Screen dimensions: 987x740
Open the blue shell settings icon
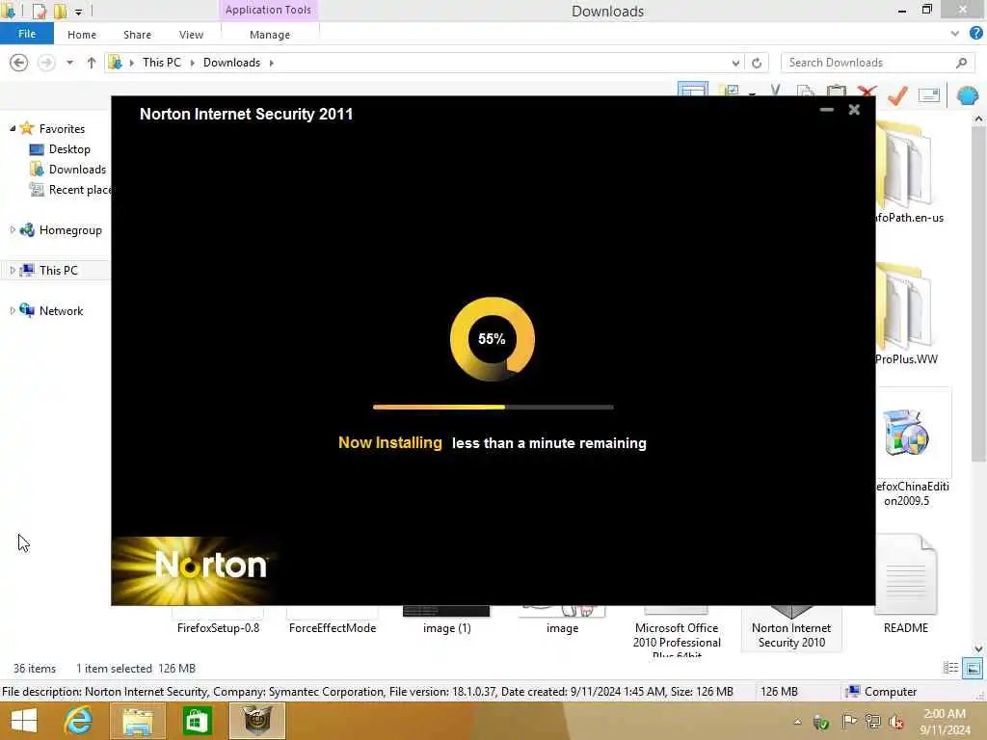pos(968,95)
